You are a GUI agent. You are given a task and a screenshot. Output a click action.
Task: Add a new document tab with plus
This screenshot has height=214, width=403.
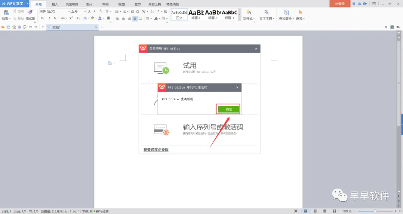[x=102, y=27]
